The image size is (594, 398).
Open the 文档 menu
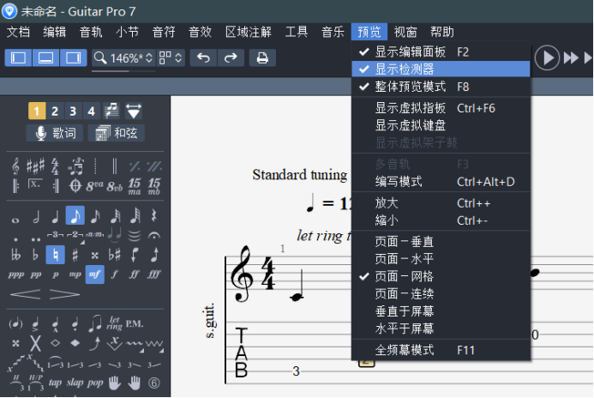point(18,32)
